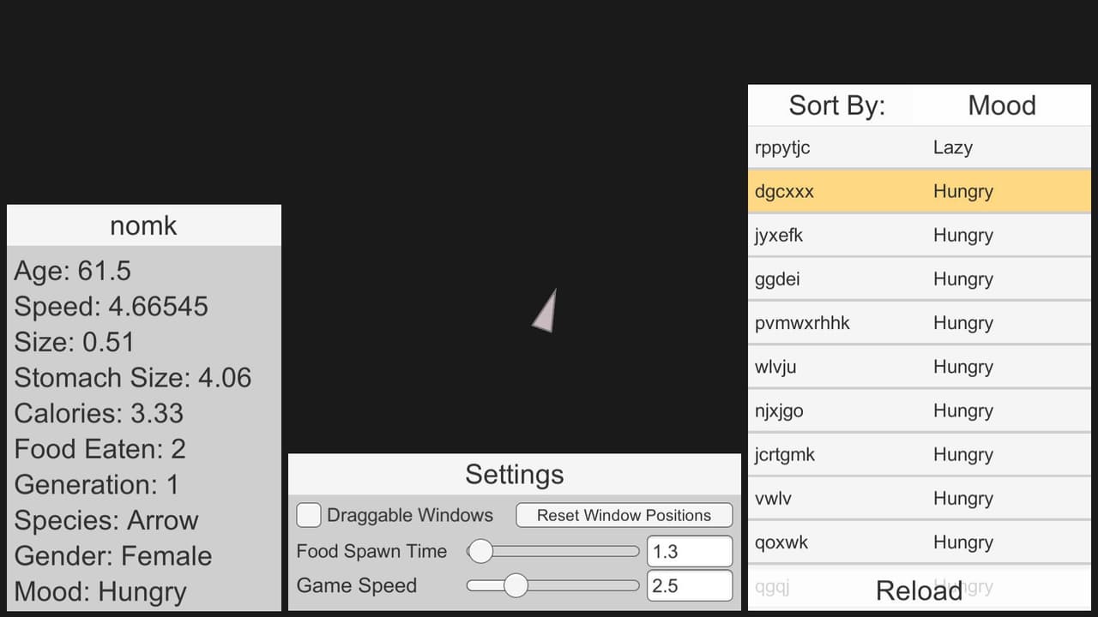Open the Sort By Mood selector
The image size is (1098, 617).
click(x=1002, y=105)
